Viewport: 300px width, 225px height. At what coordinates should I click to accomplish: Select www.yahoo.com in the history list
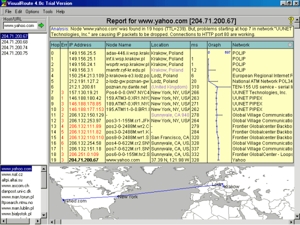16,169
